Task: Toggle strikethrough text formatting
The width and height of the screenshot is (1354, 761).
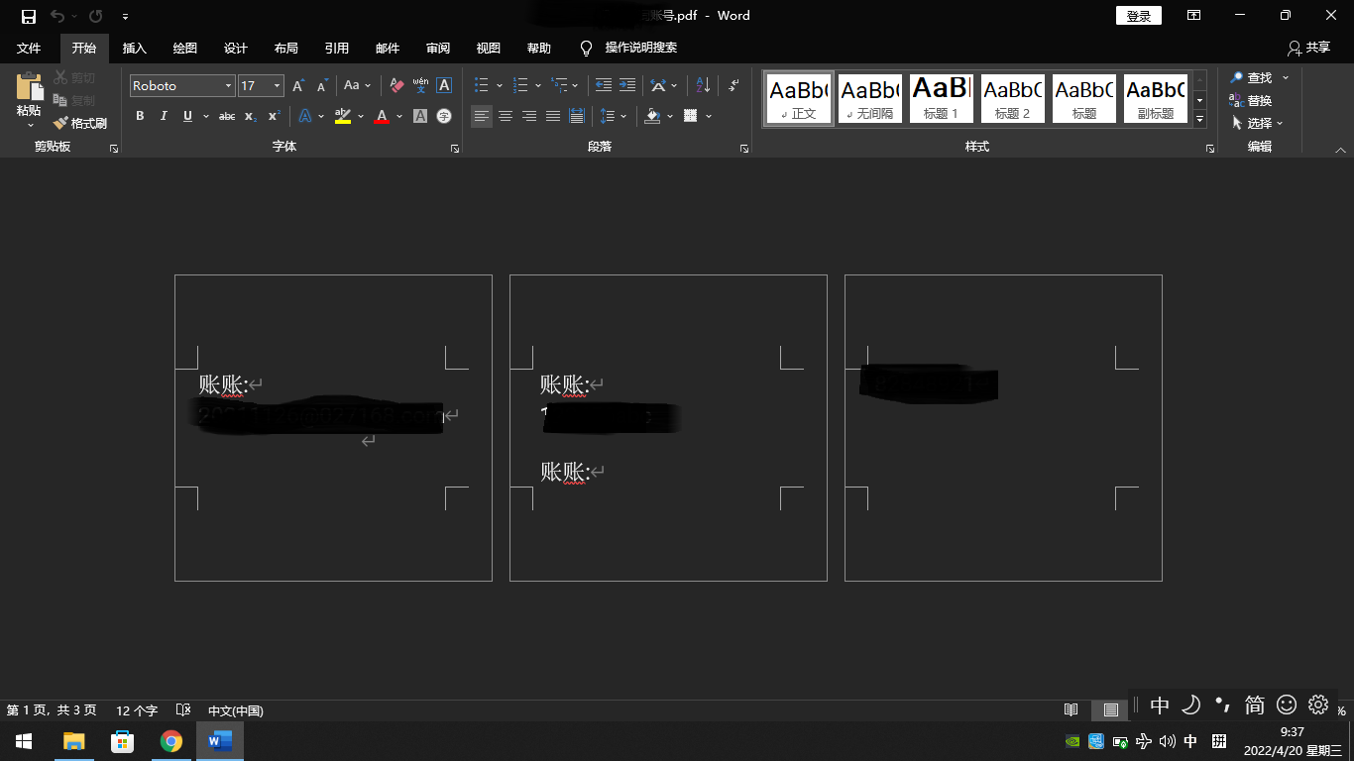Action: [x=227, y=116]
